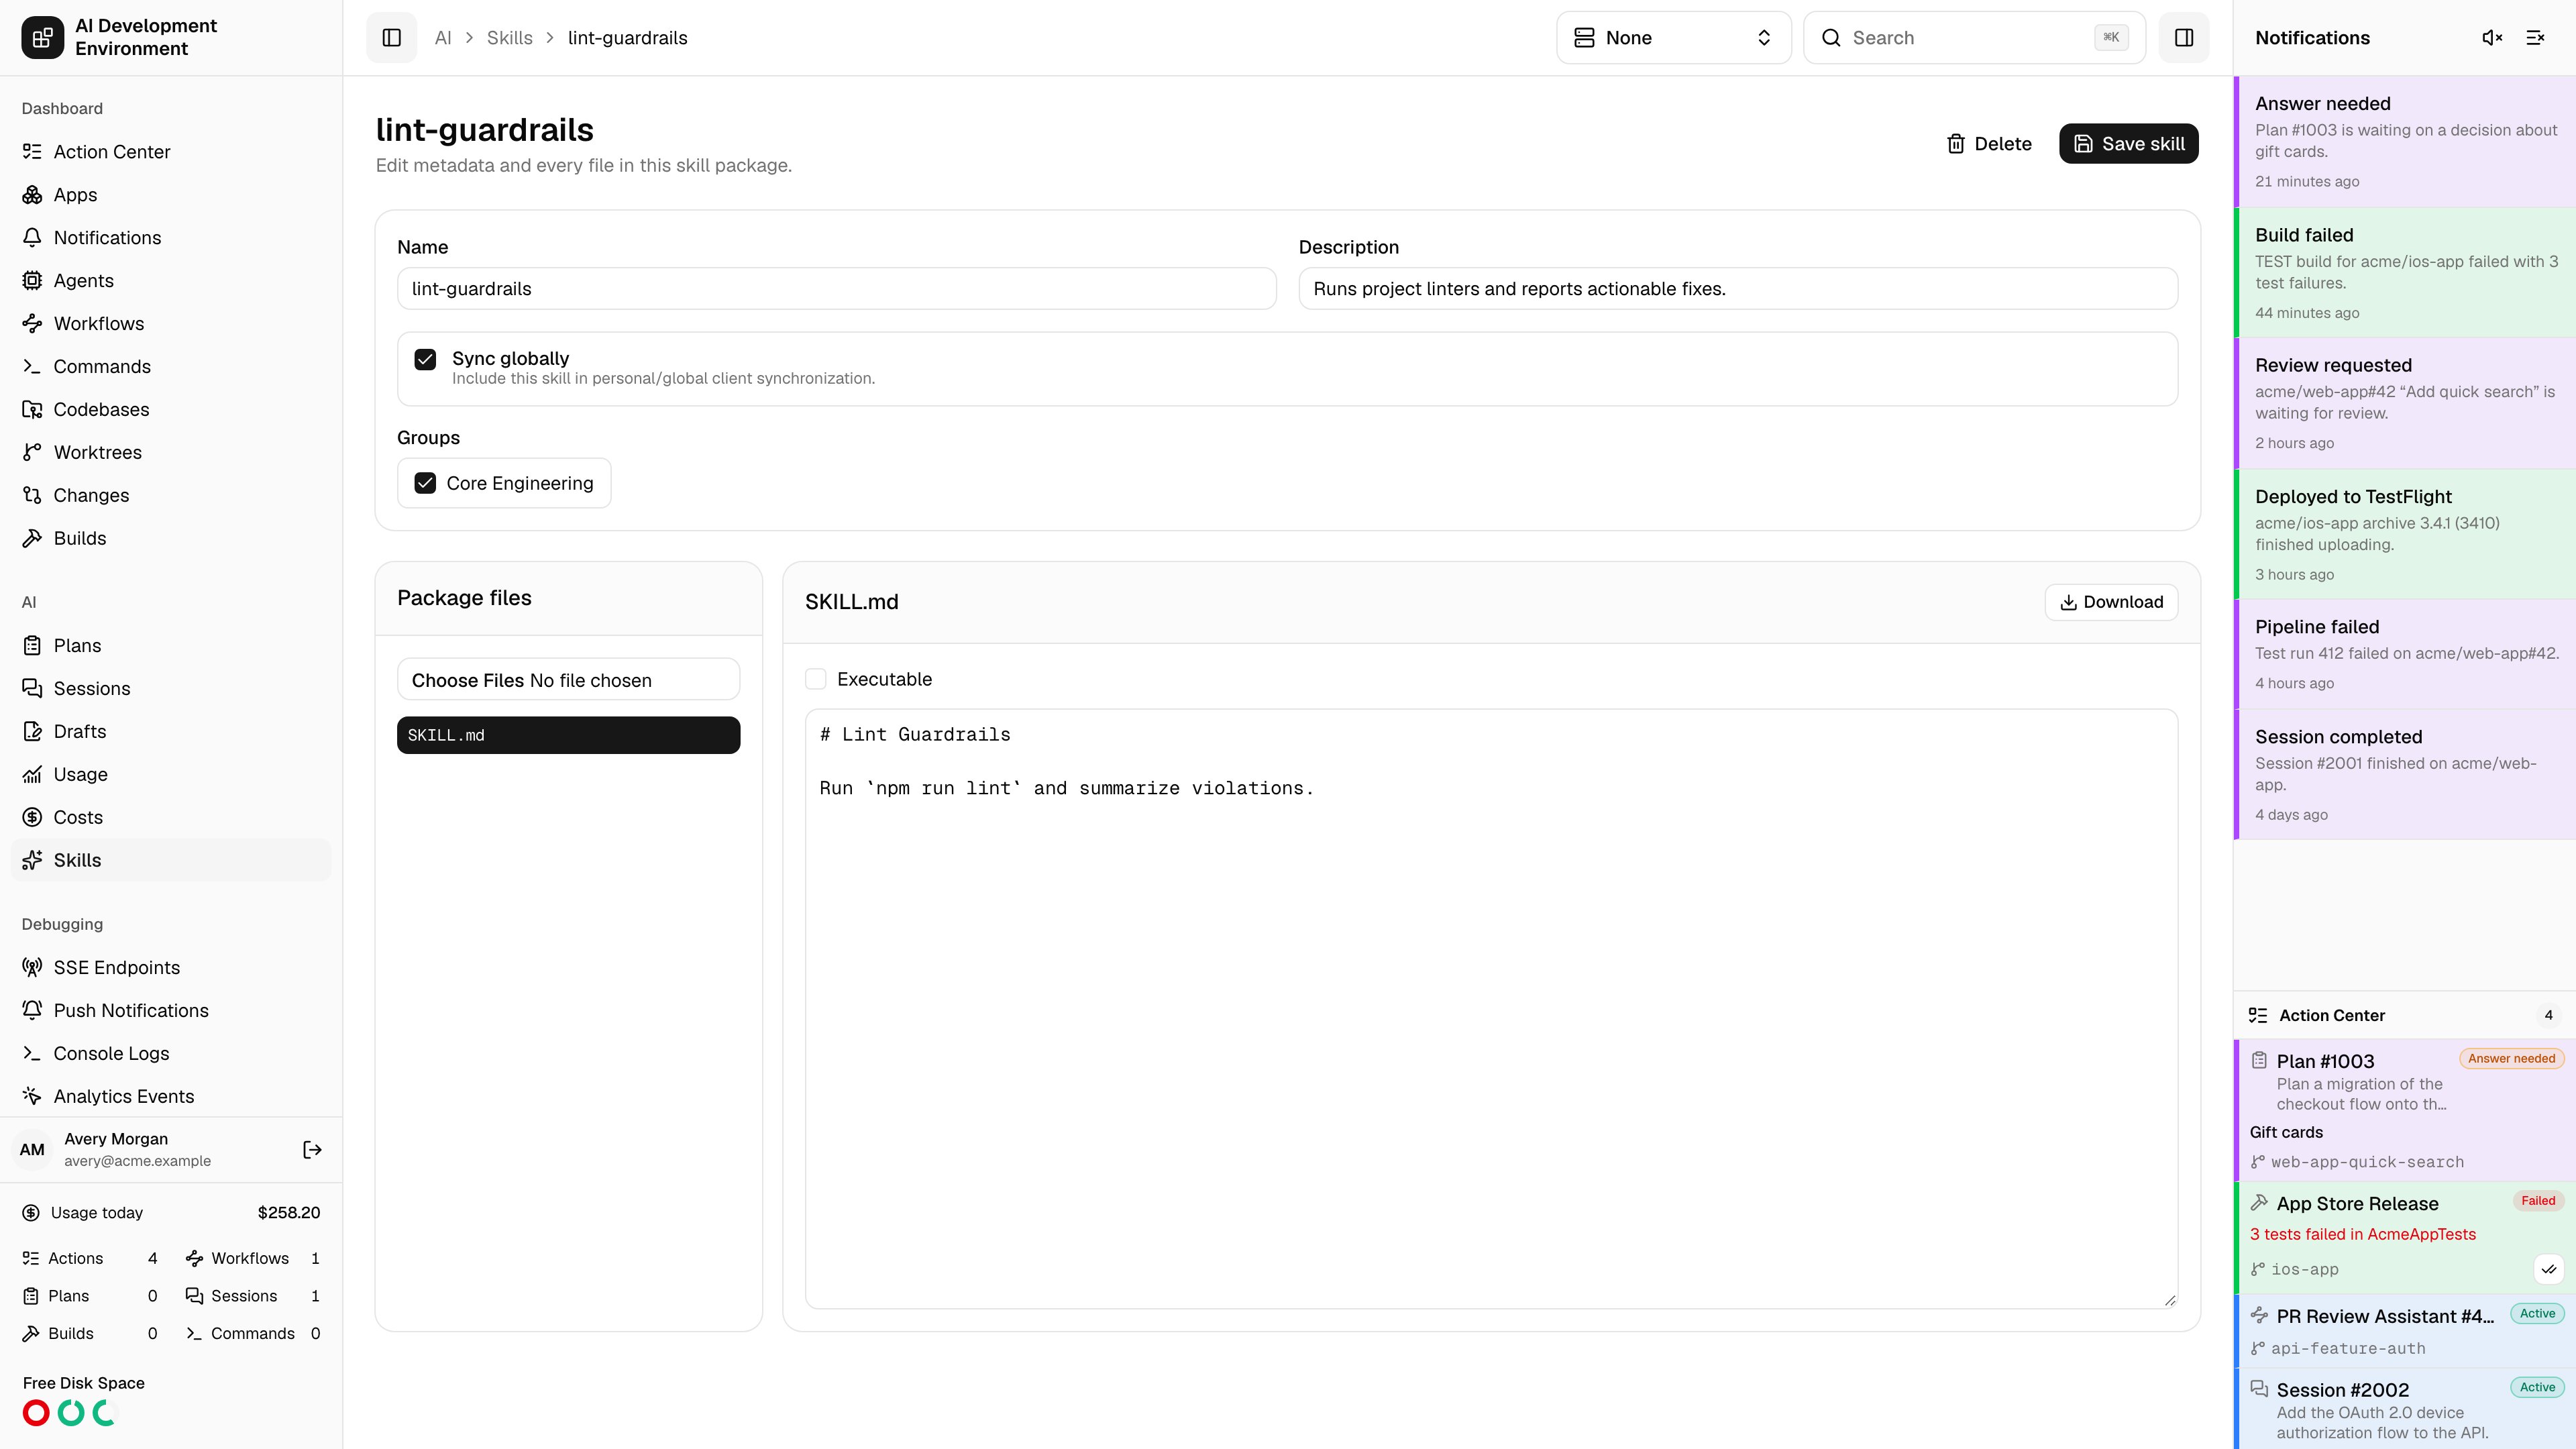The image size is (2576, 1449).
Task: Mute notifications with the speaker icon
Action: [x=2492, y=38]
